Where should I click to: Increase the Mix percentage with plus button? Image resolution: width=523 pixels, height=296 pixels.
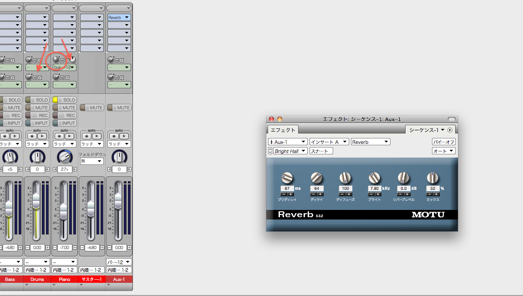[436, 194]
